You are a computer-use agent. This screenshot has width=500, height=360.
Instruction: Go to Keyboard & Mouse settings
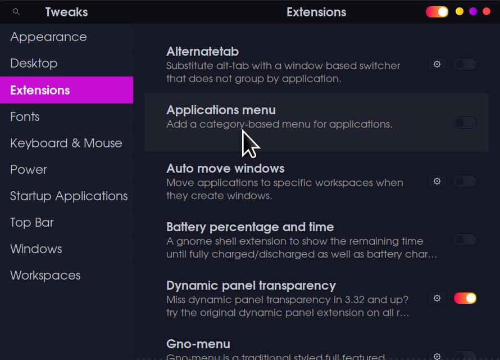pyautogui.click(x=66, y=143)
